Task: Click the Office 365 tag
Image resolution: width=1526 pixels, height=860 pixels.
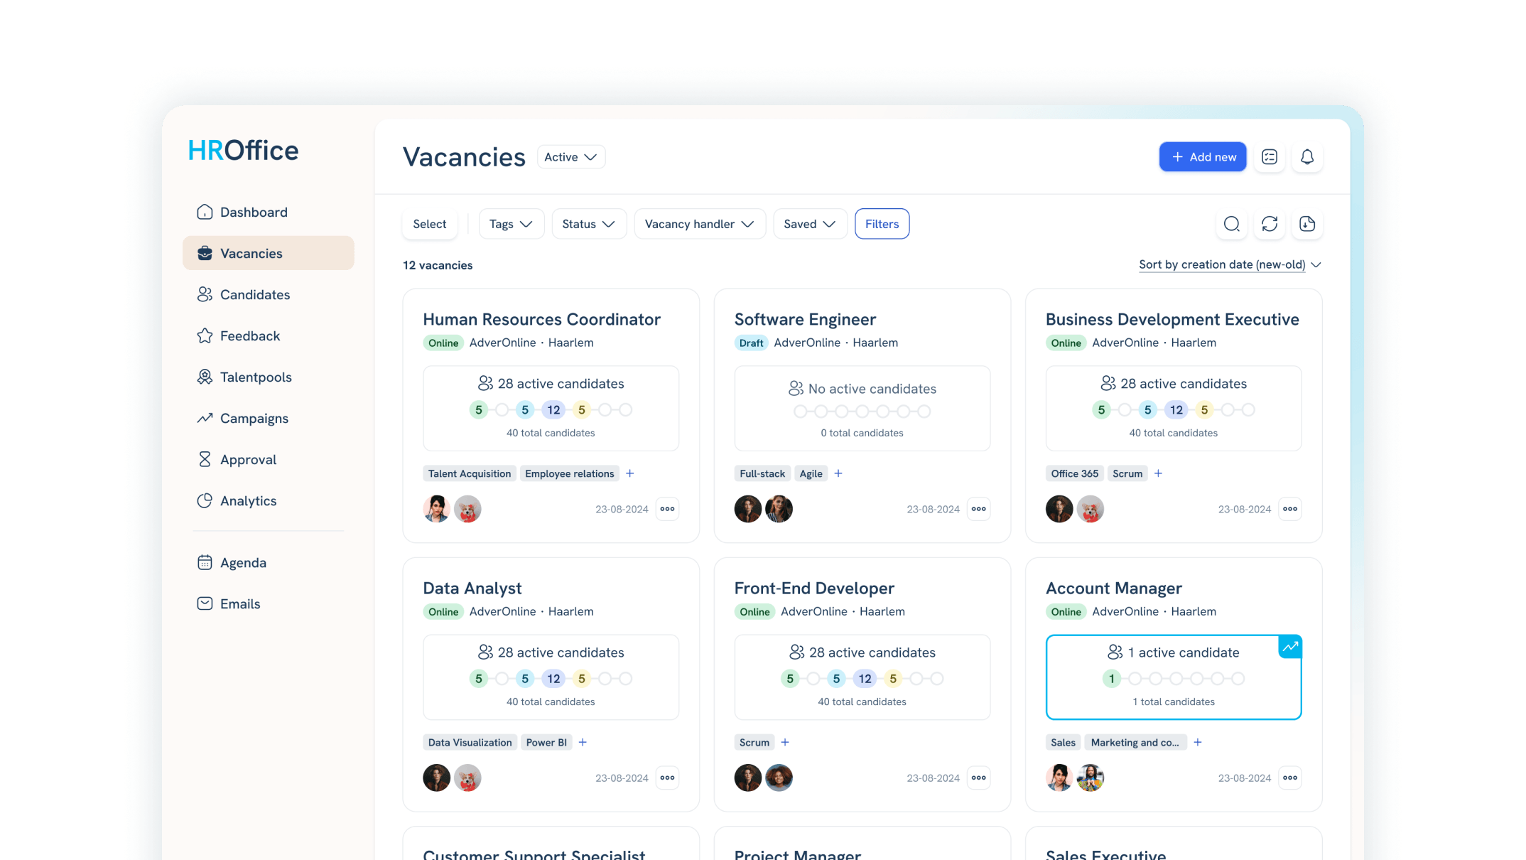Action: 1075,473
